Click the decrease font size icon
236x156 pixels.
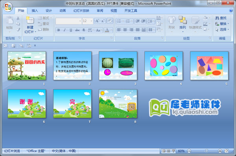(103, 21)
